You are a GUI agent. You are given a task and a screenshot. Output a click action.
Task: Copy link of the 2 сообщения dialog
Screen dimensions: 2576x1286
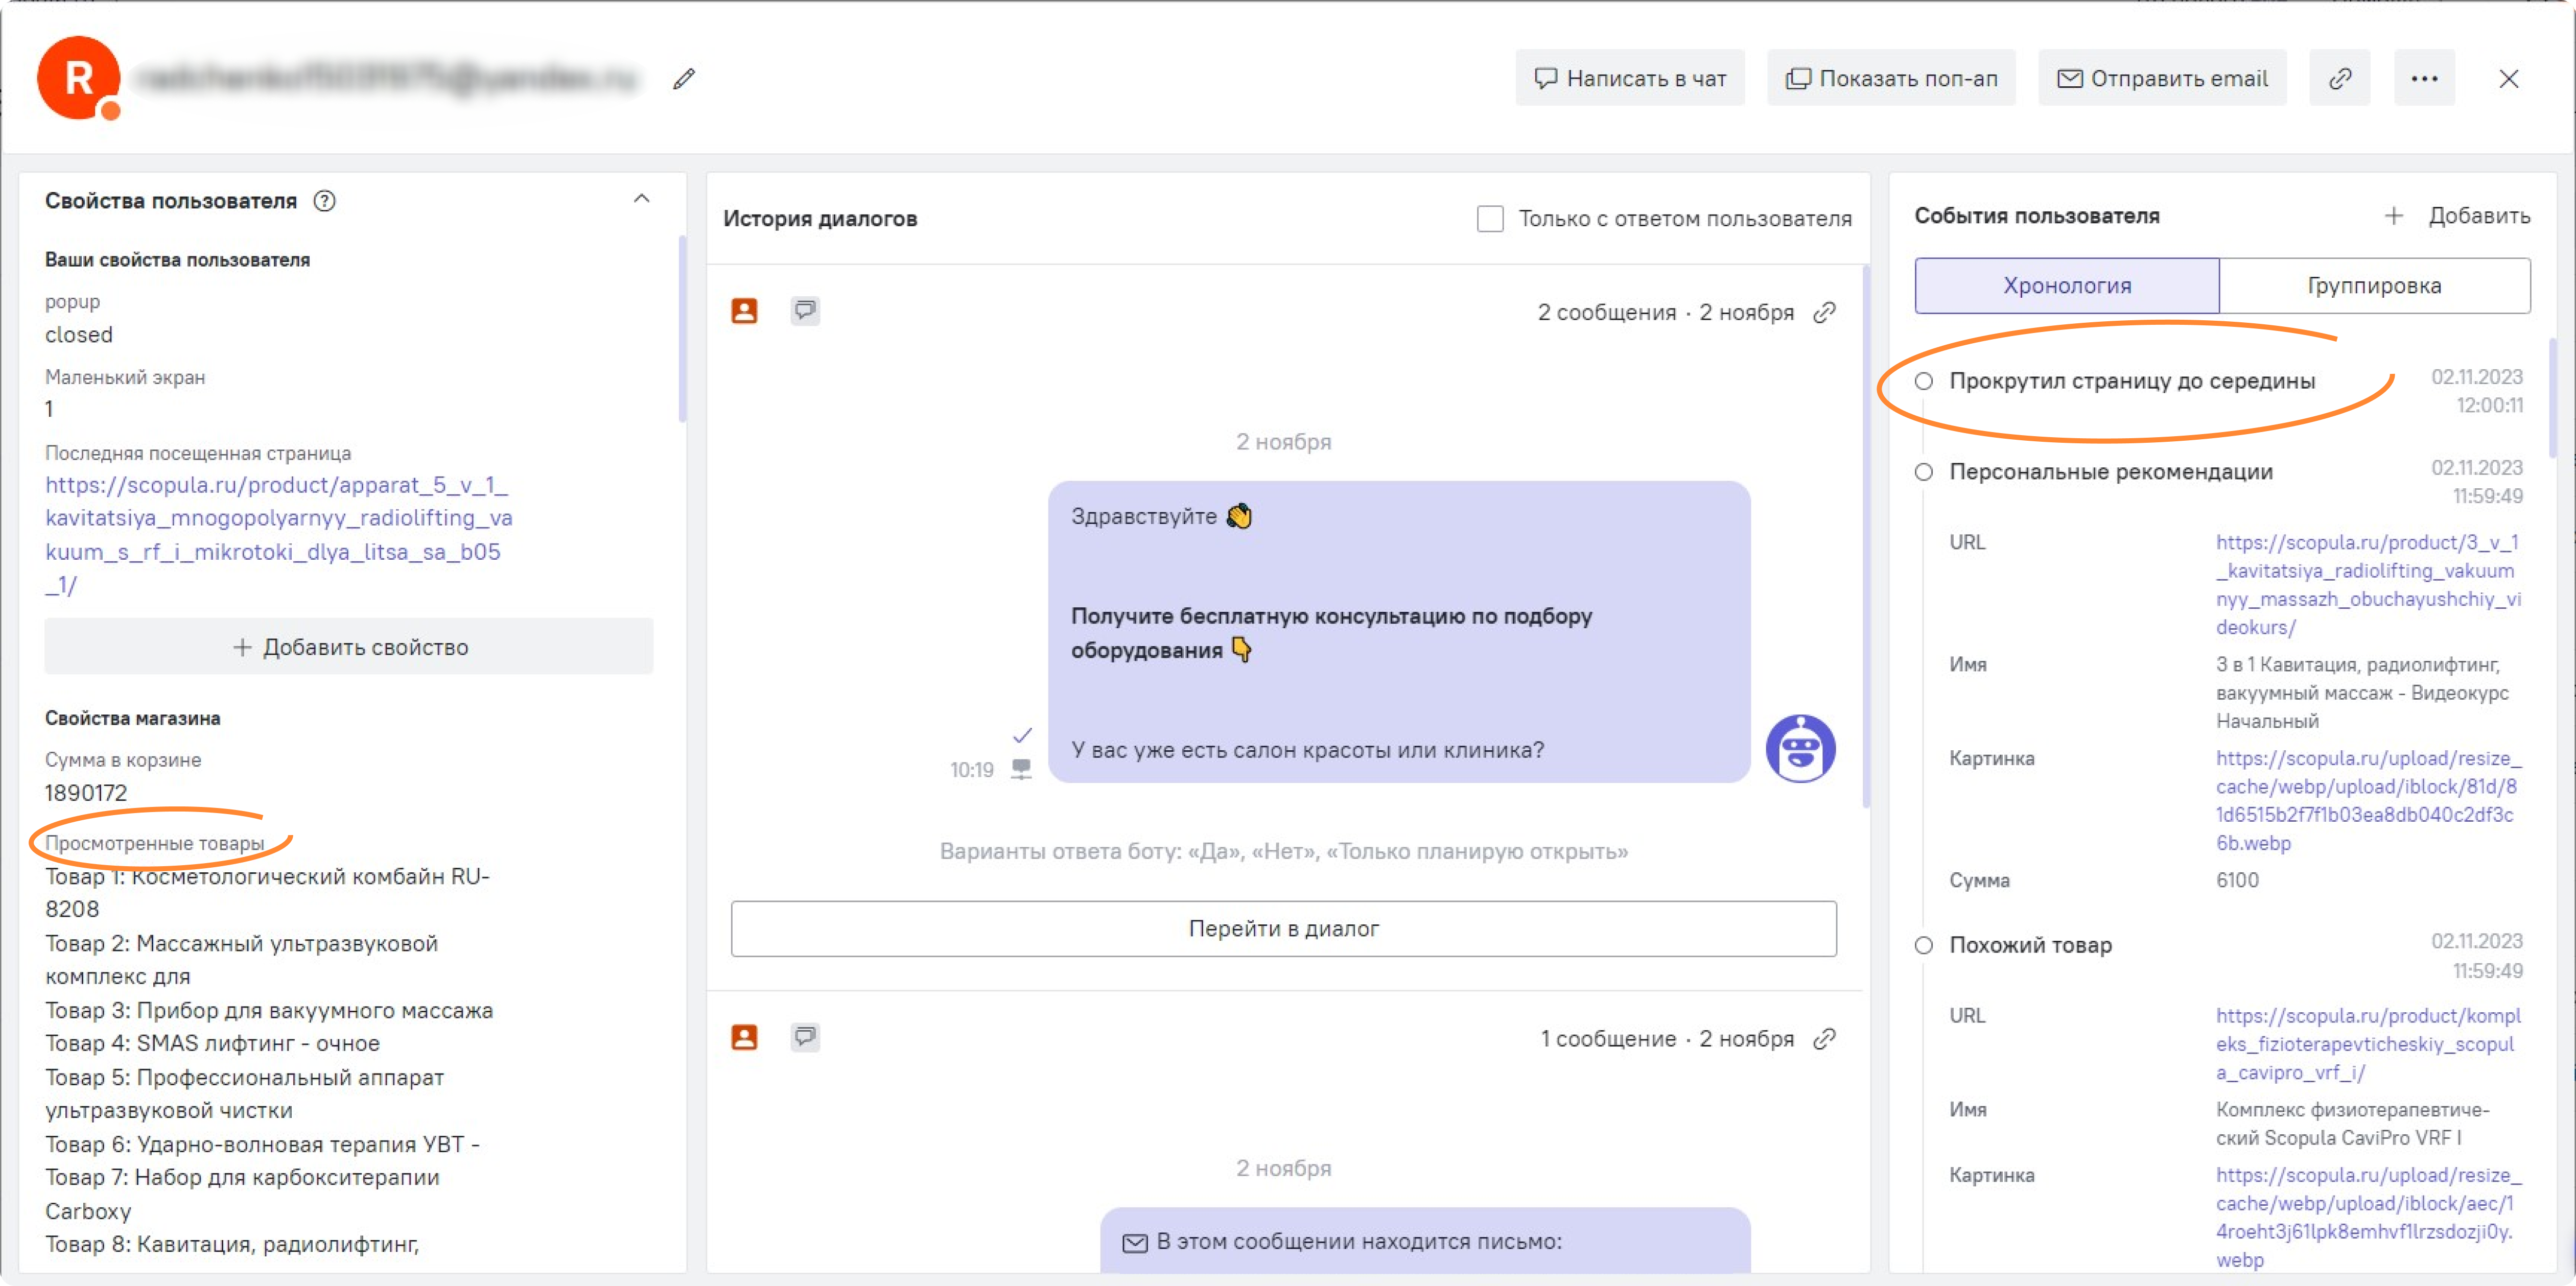click(x=1825, y=312)
